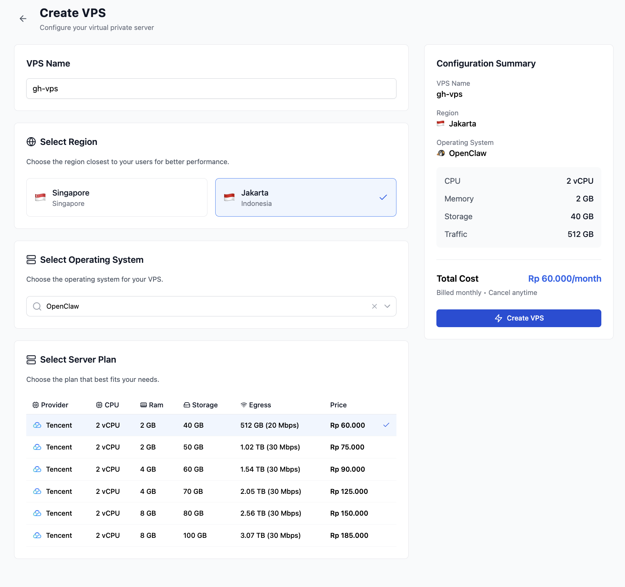The width and height of the screenshot is (625, 587).
Task: Click the globe icon beside Select Region
Action: (31, 142)
